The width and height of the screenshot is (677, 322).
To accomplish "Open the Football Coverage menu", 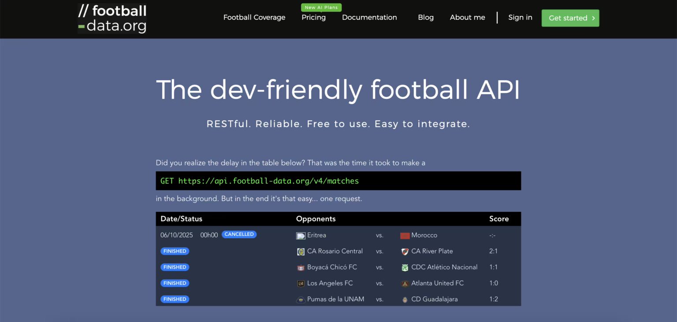I will point(254,17).
